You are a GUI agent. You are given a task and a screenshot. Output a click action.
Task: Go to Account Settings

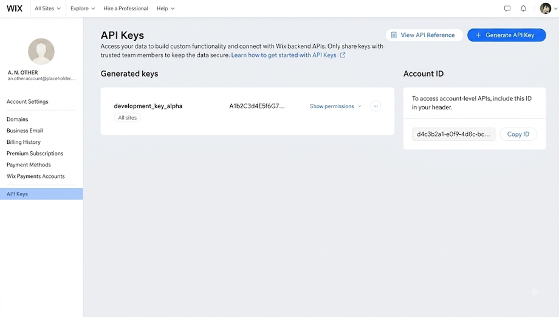click(x=27, y=101)
